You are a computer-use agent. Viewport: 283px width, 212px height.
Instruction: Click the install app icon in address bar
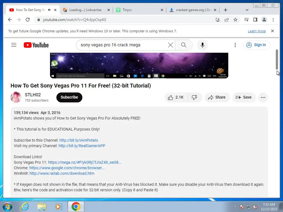point(218,20)
